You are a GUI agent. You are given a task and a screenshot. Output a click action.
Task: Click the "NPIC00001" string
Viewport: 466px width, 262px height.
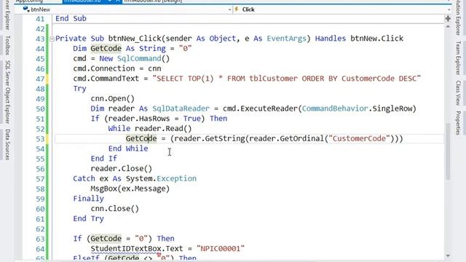(x=221, y=249)
